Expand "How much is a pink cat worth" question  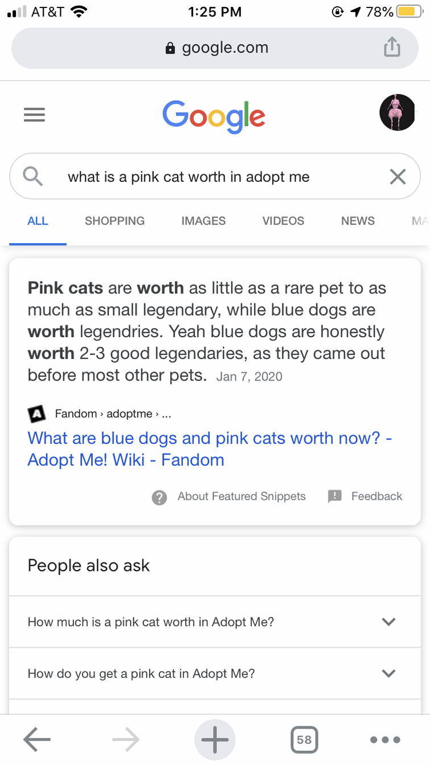(215, 622)
